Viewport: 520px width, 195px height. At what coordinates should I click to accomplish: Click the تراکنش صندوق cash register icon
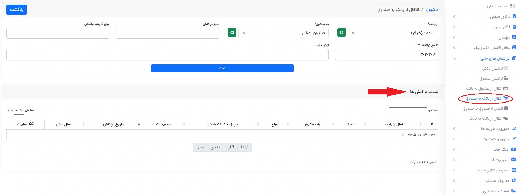pyautogui.click(x=506, y=78)
